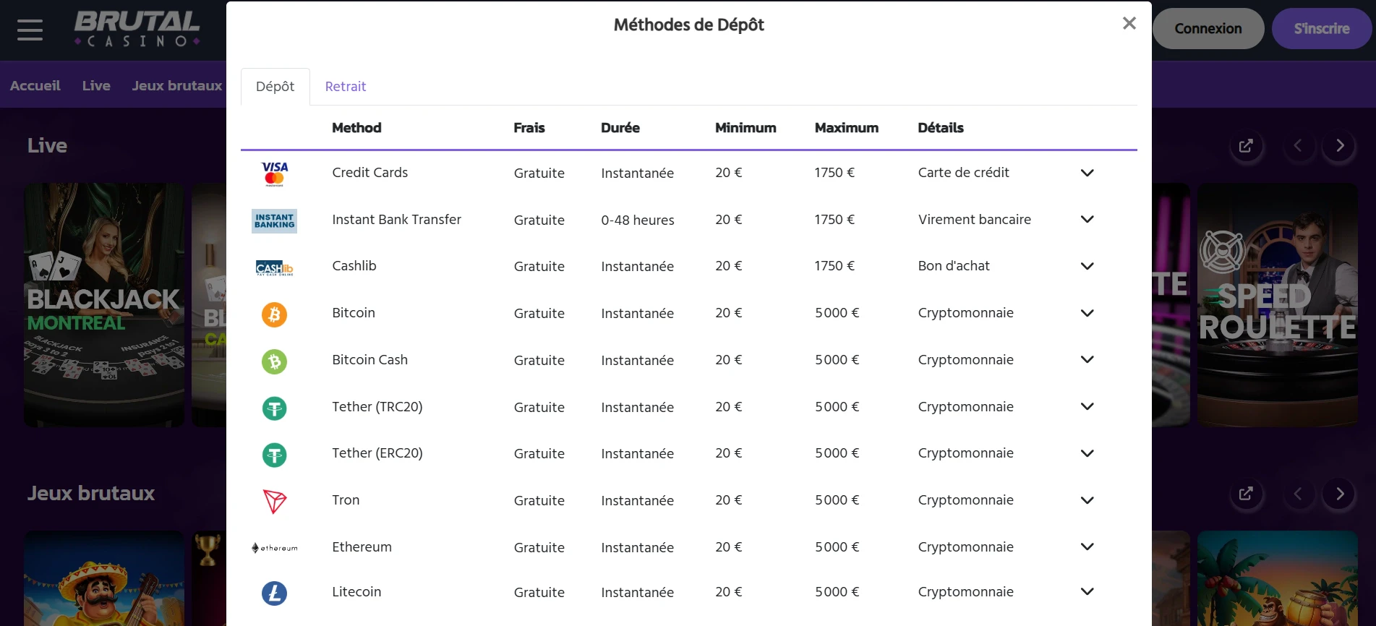Click the Connexion button
Image resolution: width=1376 pixels, height=626 pixels.
click(x=1208, y=29)
